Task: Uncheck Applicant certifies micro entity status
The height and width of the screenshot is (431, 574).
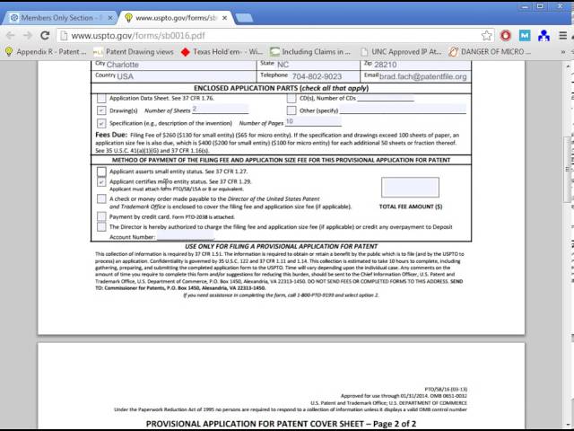Action: pyautogui.click(x=101, y=181)
